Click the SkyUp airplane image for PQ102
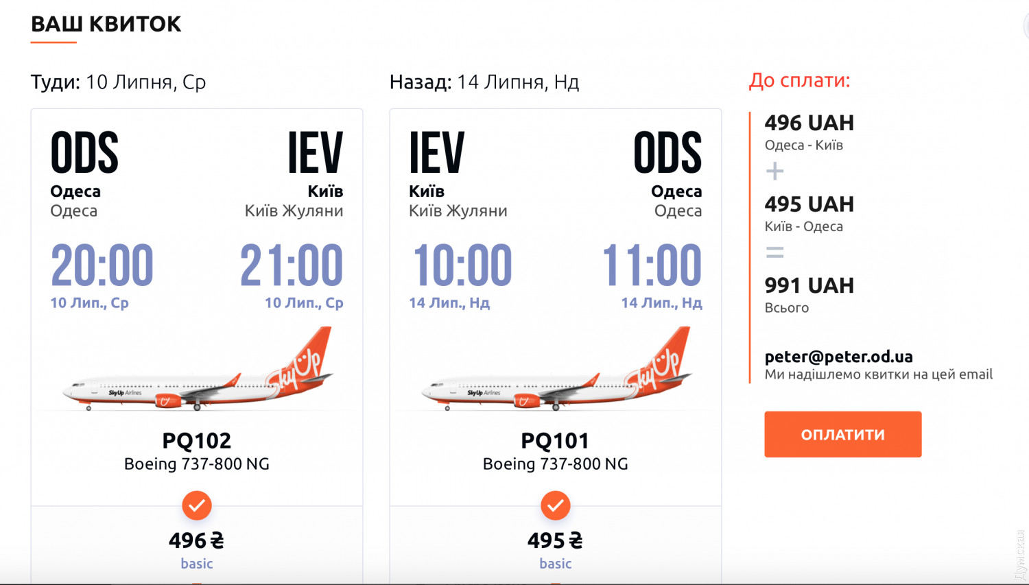Image resolution: width=1029 pixels, height=585 pixels. tap(198, 372)
